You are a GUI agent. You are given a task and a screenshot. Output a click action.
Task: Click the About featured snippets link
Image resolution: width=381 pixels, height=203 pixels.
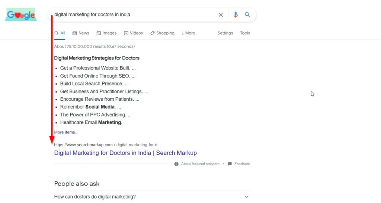point(200,164)
